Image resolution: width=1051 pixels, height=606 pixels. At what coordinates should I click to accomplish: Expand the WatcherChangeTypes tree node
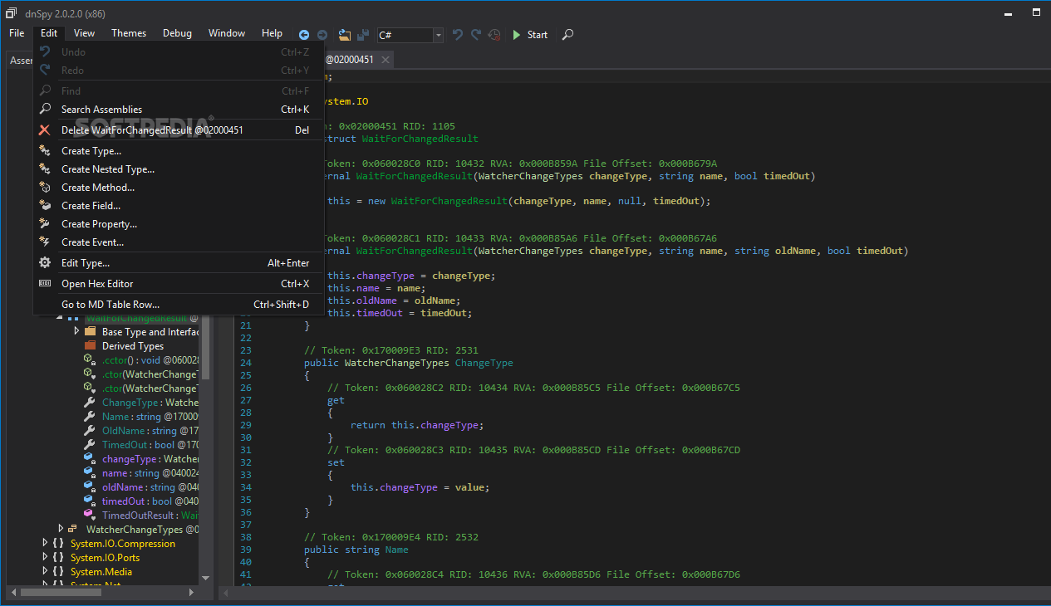61,530
